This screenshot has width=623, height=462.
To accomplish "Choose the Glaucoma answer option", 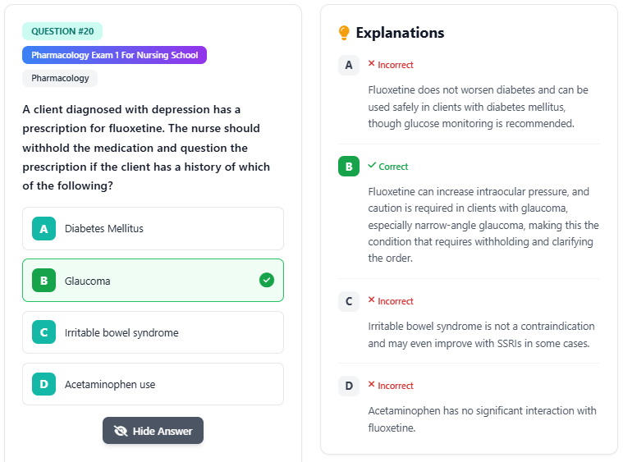I will point(153,281).
